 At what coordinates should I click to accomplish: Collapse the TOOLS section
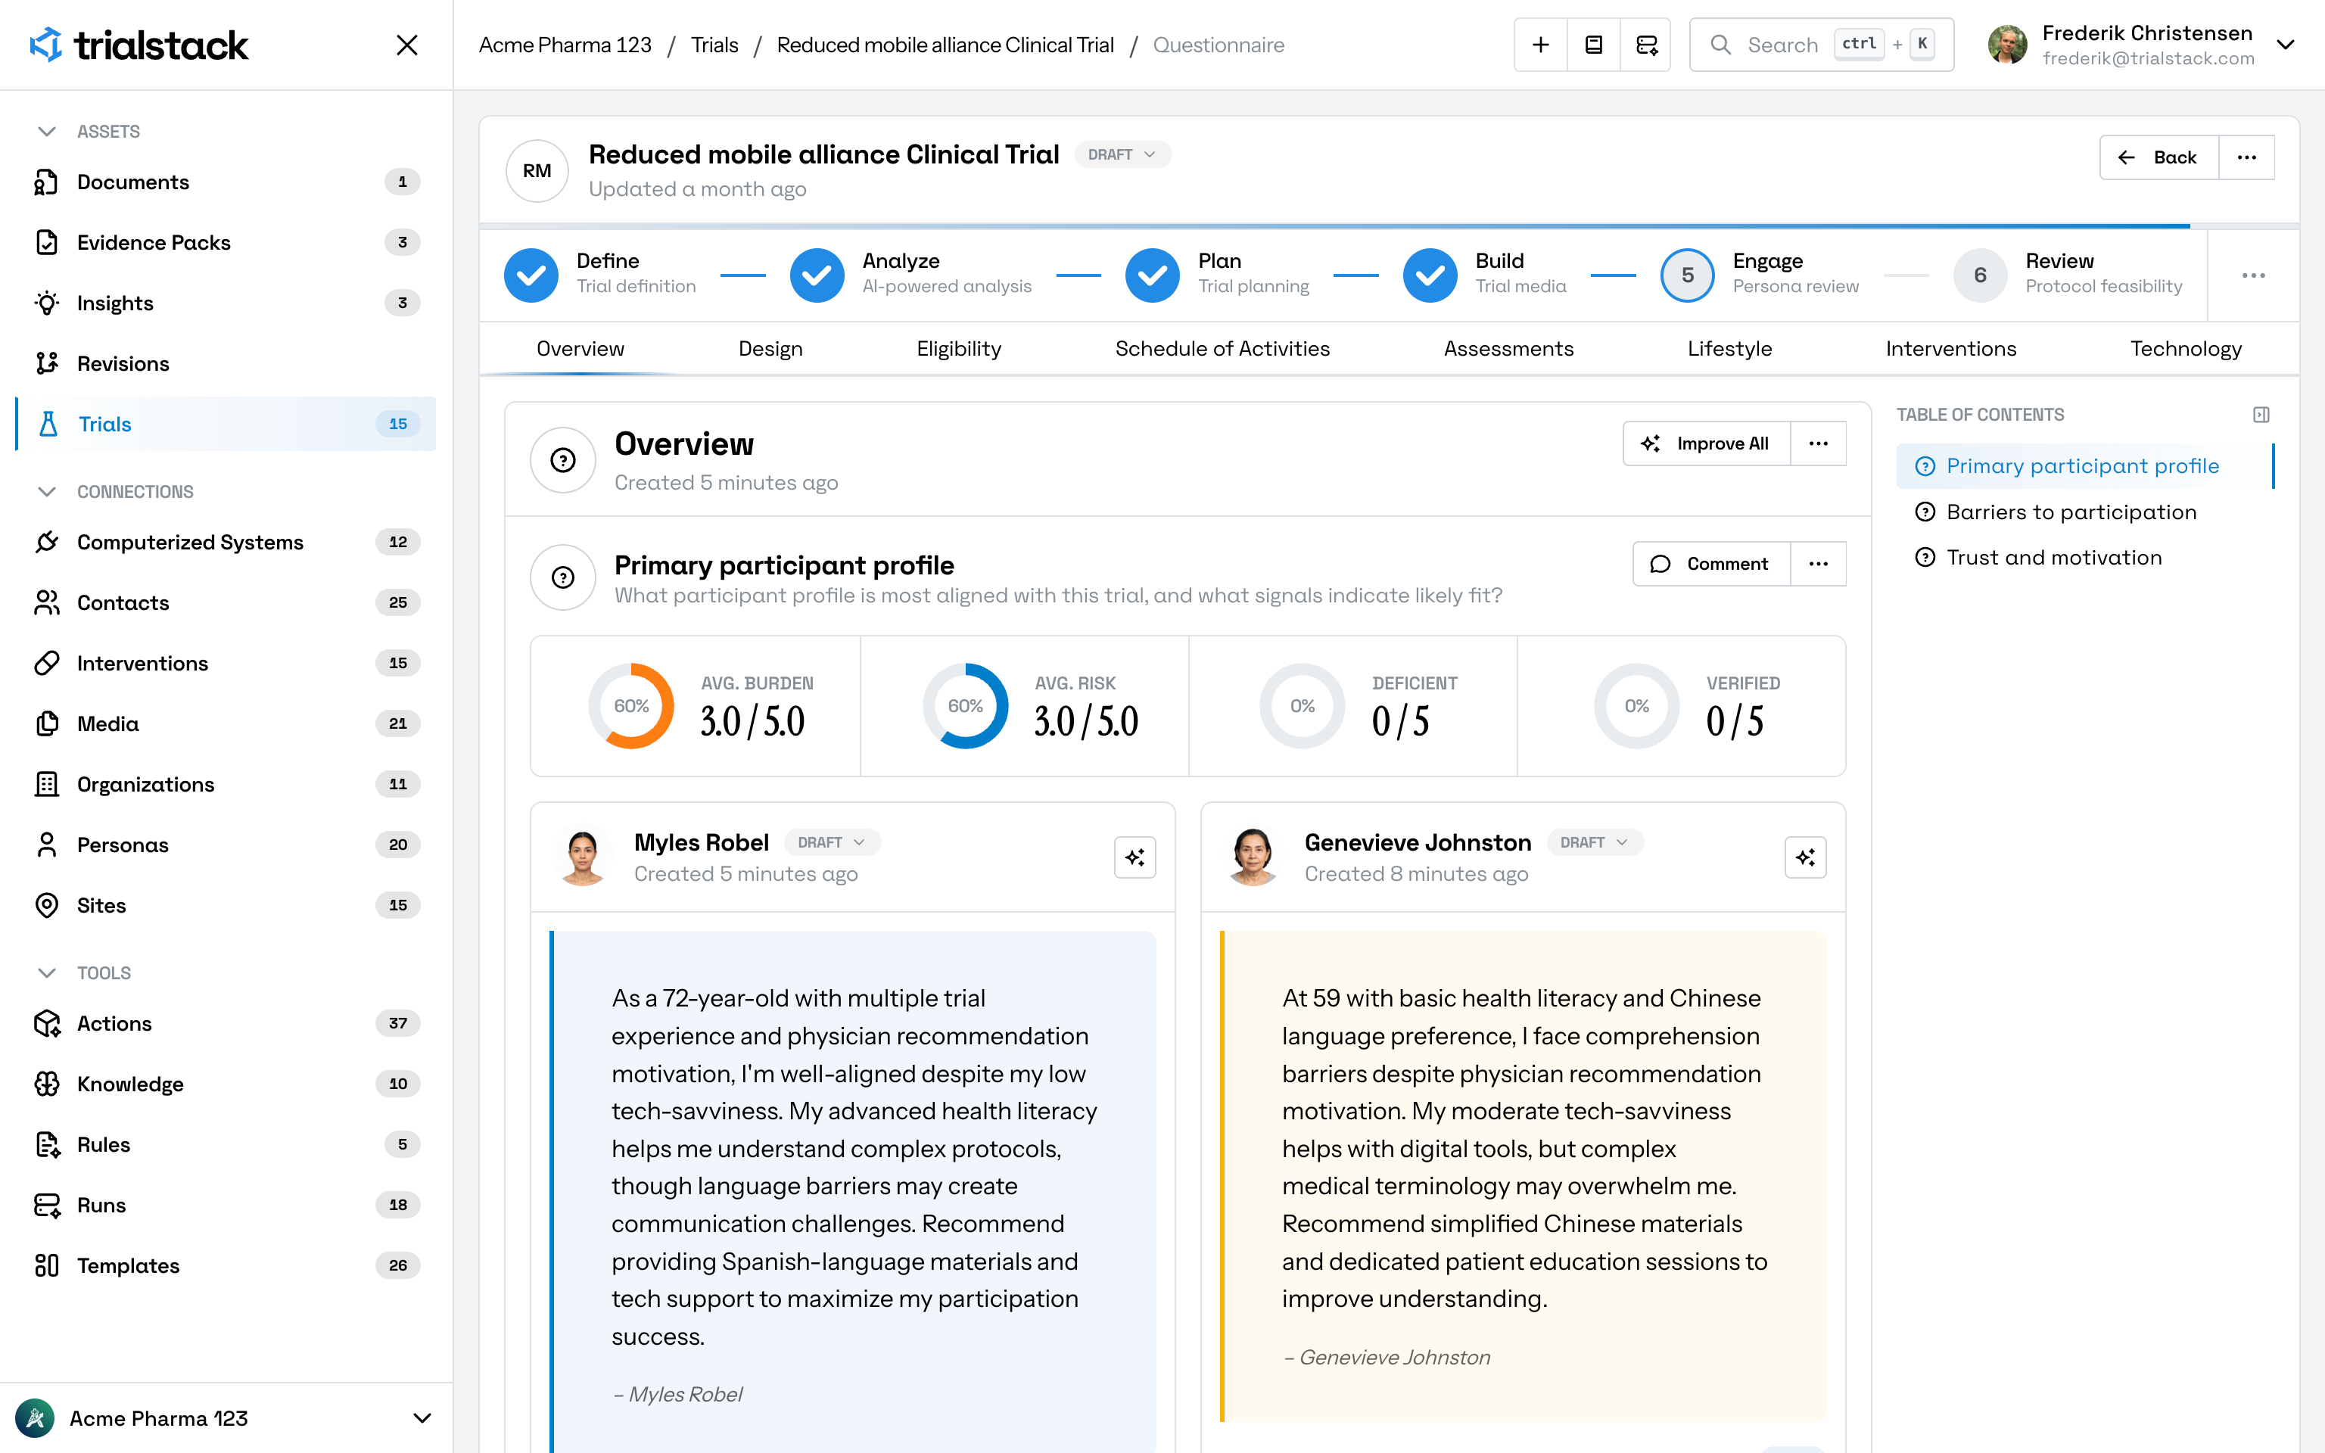(46, 973)
